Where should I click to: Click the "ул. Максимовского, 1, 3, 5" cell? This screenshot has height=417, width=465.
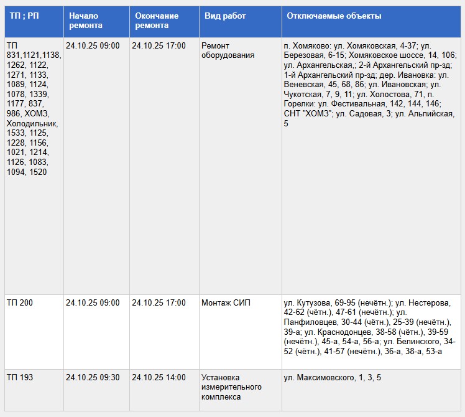point(333,378)
